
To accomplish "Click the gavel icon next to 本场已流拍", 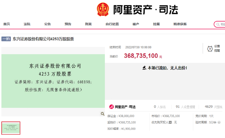I will coord(144,68).
